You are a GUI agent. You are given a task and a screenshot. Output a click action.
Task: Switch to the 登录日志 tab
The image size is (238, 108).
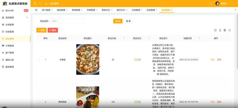[106, 10]
